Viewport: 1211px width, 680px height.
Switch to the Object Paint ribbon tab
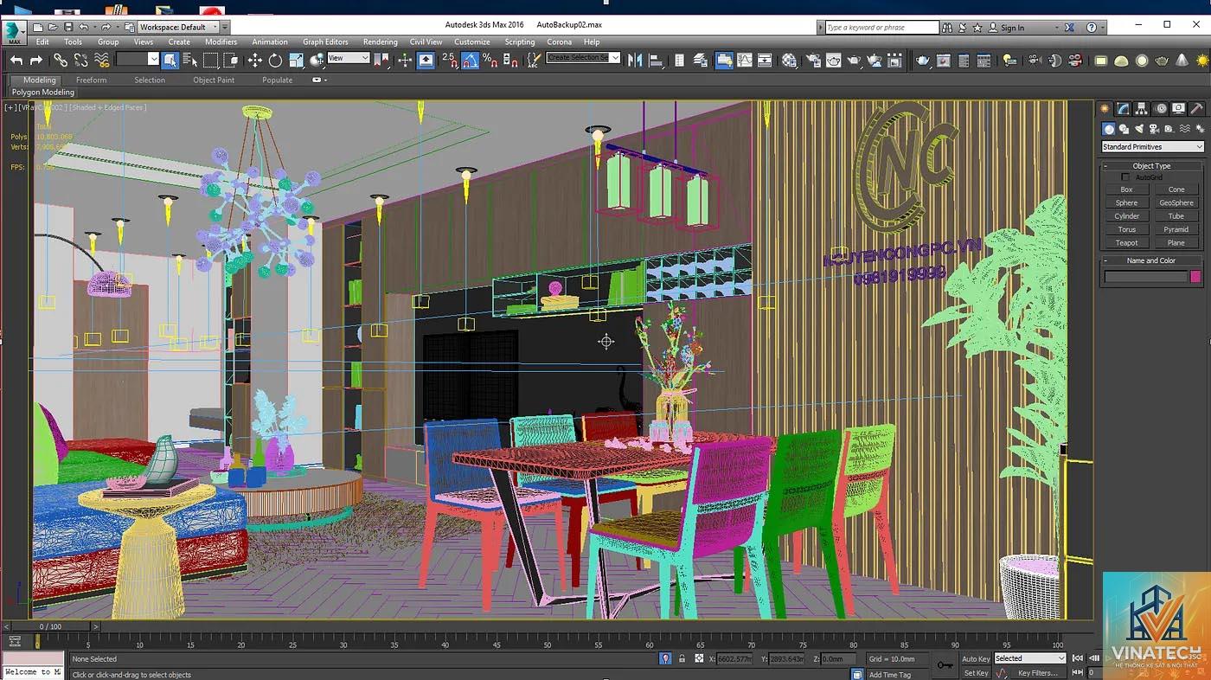click(x=214, y=80)
